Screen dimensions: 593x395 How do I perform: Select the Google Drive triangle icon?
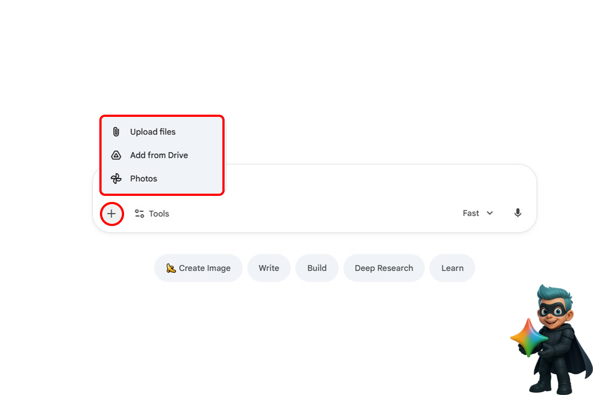coord(116,155)
